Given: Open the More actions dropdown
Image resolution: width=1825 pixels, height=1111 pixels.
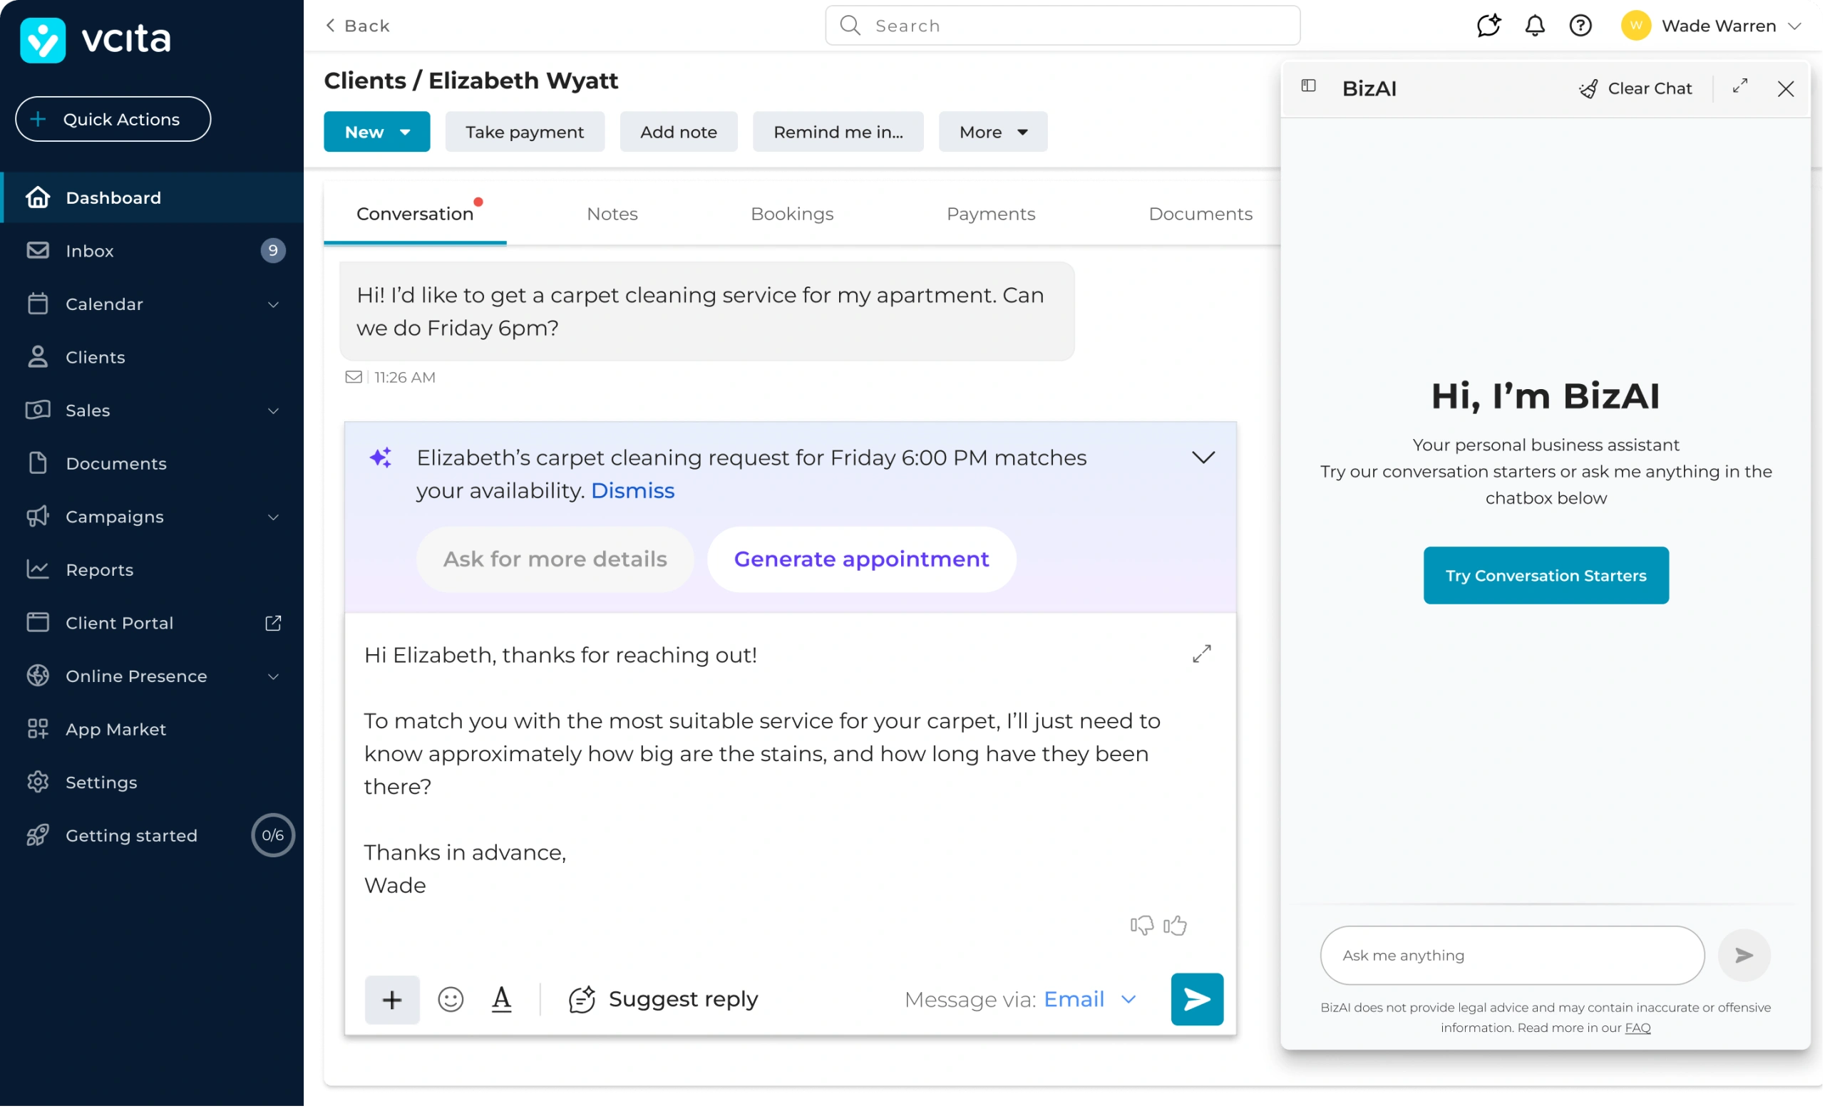Looking at the screenshot, I should (x=992, y=132).
